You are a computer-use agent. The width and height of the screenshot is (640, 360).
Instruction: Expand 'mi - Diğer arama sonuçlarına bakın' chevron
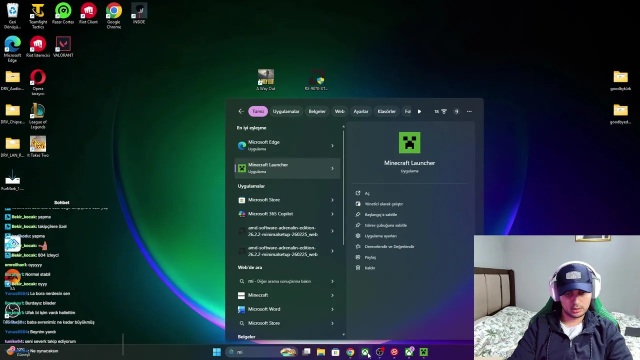click(x=332, y=281)
